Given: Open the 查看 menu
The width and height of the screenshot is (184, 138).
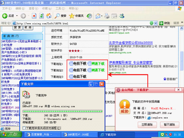Looking at the screenshot, I should pos(34,9).
